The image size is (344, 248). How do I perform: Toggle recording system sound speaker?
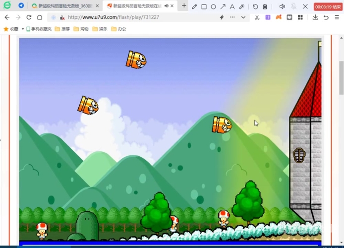[x=282, y=6]
